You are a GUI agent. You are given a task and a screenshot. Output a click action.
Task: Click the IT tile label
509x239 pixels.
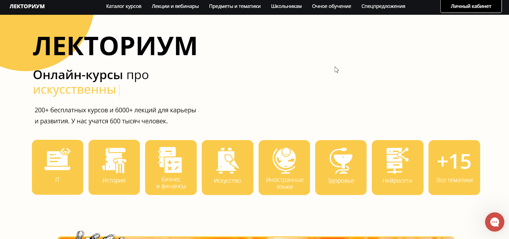(58, 180)
